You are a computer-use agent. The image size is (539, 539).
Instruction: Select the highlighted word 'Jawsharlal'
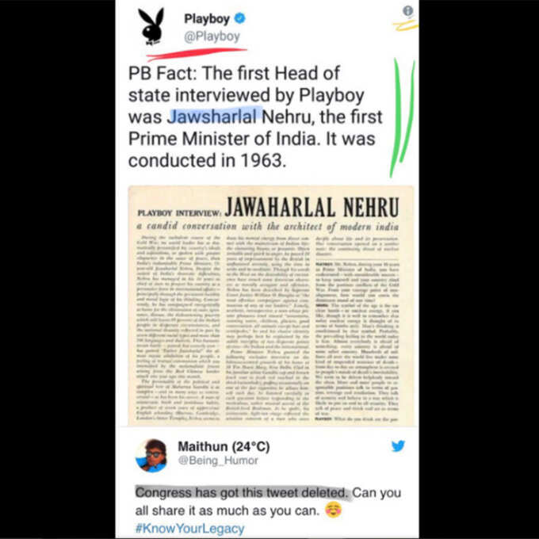pos(212,117)
